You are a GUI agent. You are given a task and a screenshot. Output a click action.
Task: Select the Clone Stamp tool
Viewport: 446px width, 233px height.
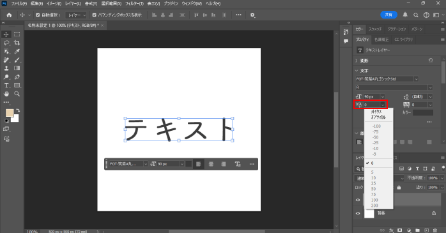pos(6,68)
